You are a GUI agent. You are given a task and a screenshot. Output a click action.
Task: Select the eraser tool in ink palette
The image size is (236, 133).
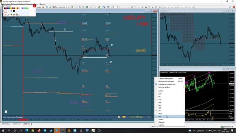14,15
